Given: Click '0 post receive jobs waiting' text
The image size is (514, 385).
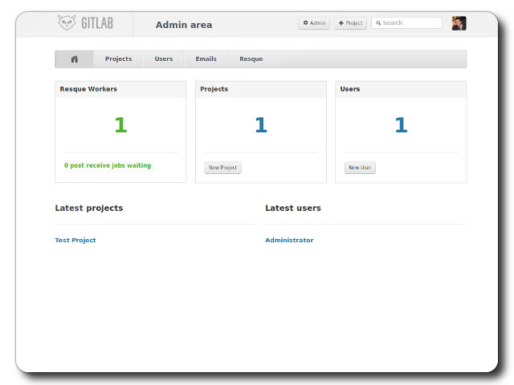Looking at the screenshot, I should point(108,165).
